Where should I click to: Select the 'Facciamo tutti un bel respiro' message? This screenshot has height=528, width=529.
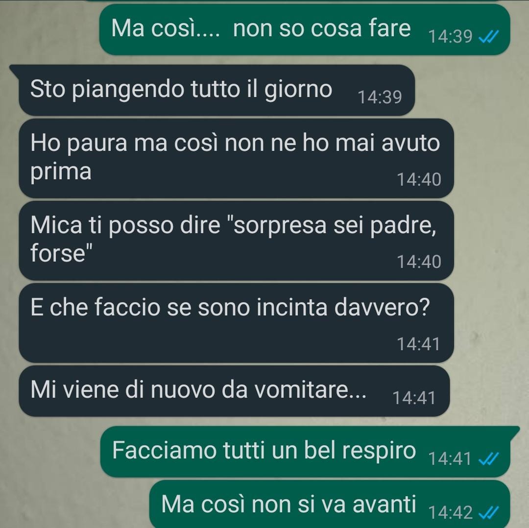click(305, 452)
